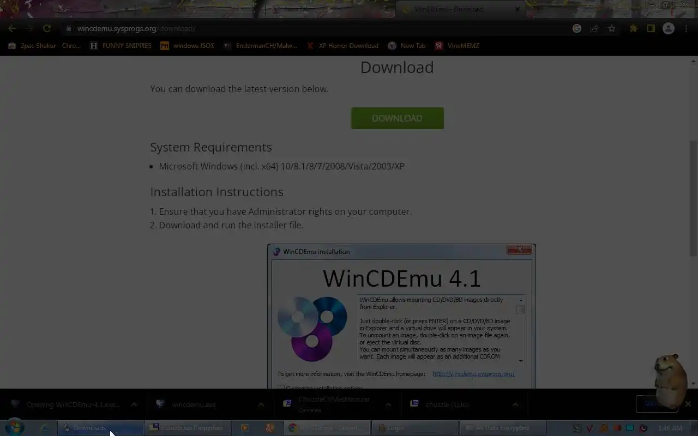
Task: Click the share page icon
Action: [594, 28]
